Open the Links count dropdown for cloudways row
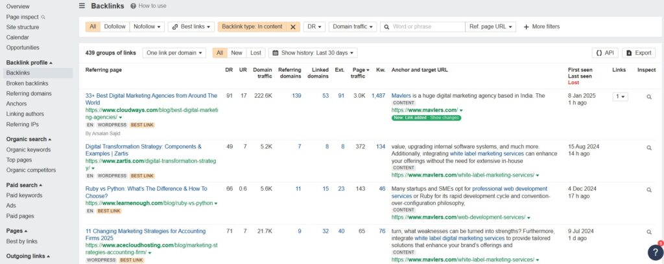Viewport: 664px width, 264px height. coord(620,96)
